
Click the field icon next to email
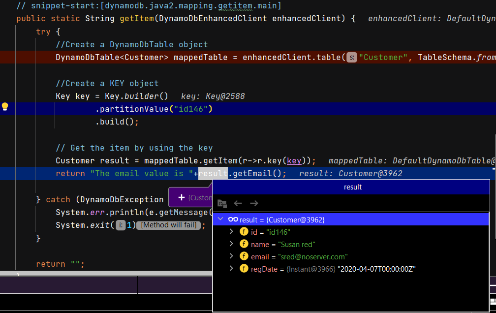244,256
